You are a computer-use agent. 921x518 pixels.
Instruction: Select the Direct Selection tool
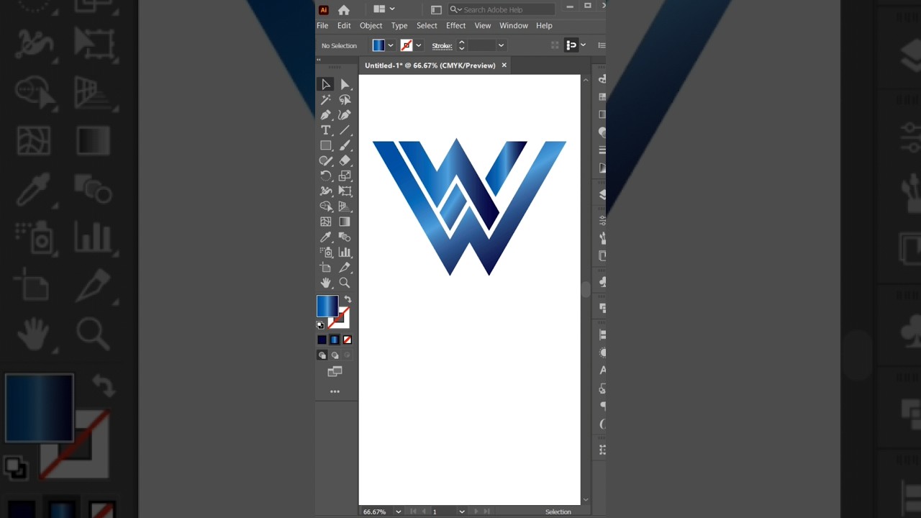[345, 84]
